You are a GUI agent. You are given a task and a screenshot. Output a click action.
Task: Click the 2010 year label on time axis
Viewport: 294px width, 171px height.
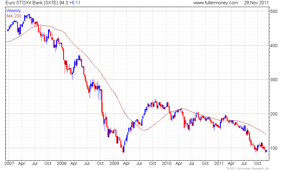(167, 164)
